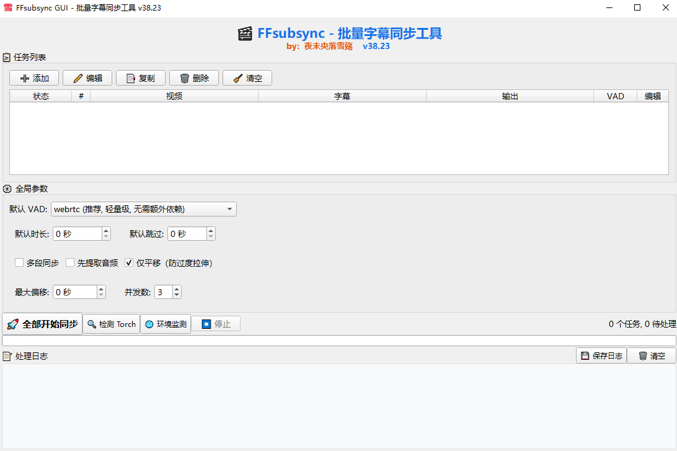Increase 默认跳过 with up arrow
The width and height of the screenshot is (677, 451).
211,231
